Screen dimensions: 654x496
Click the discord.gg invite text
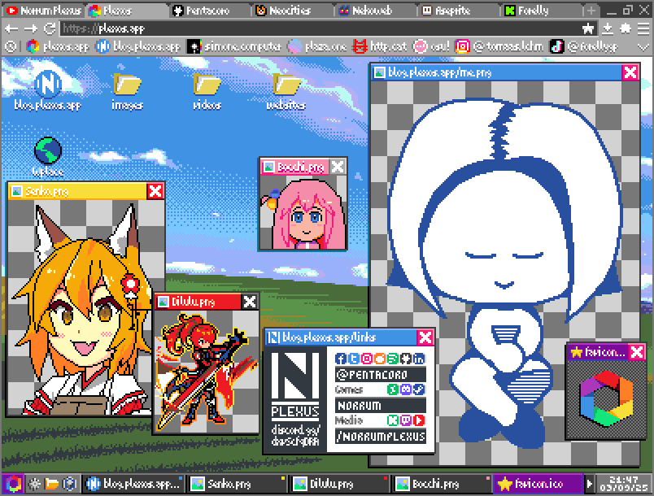point(295,435)
